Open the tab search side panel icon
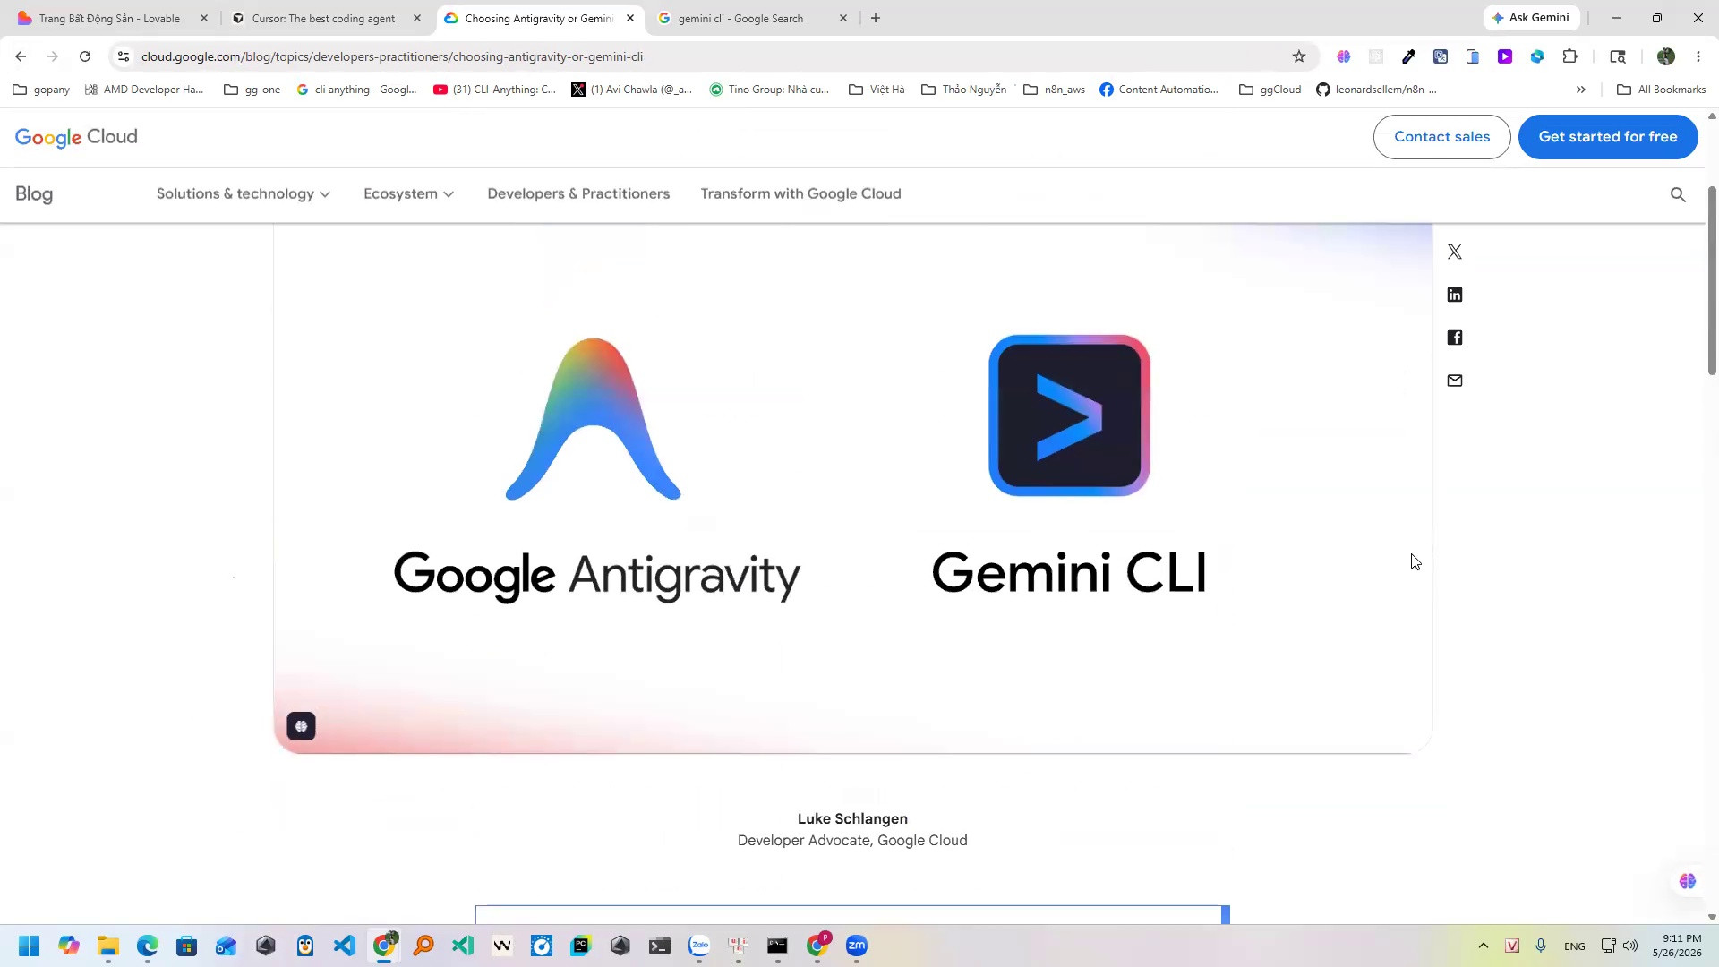 (1618, 56)
